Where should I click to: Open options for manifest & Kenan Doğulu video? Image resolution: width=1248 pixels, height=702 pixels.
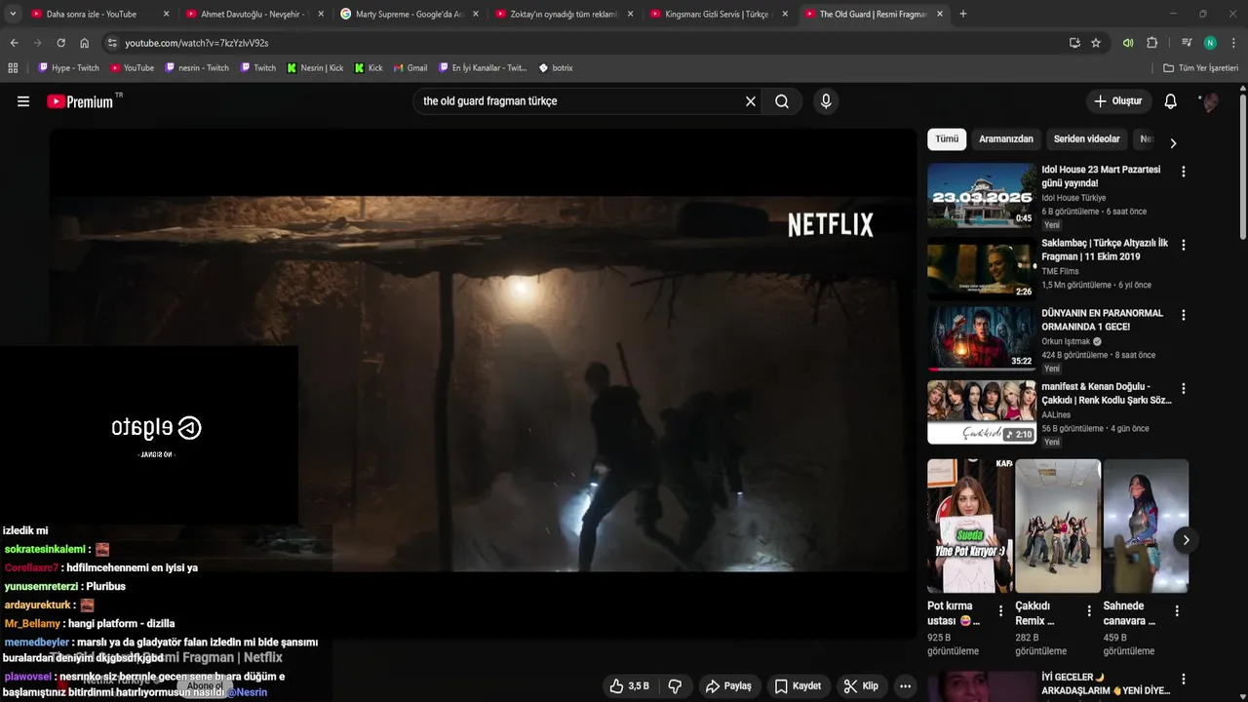[x=1184, y=389]
